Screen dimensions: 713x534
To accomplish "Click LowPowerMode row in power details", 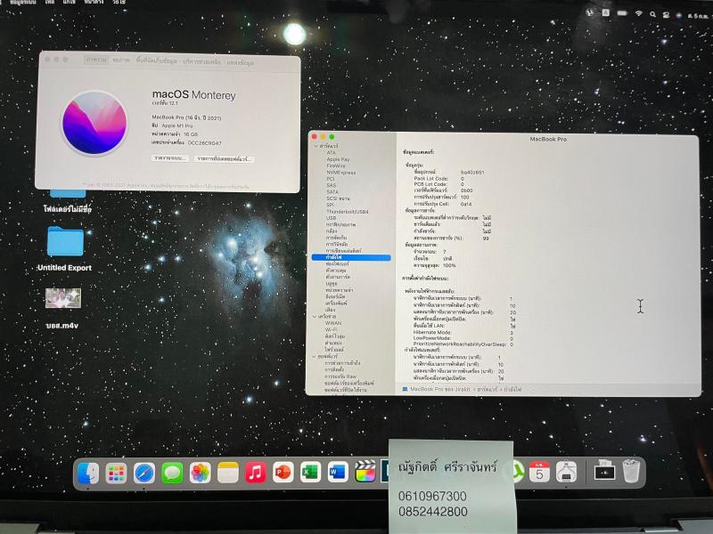I will coord(463,338).
